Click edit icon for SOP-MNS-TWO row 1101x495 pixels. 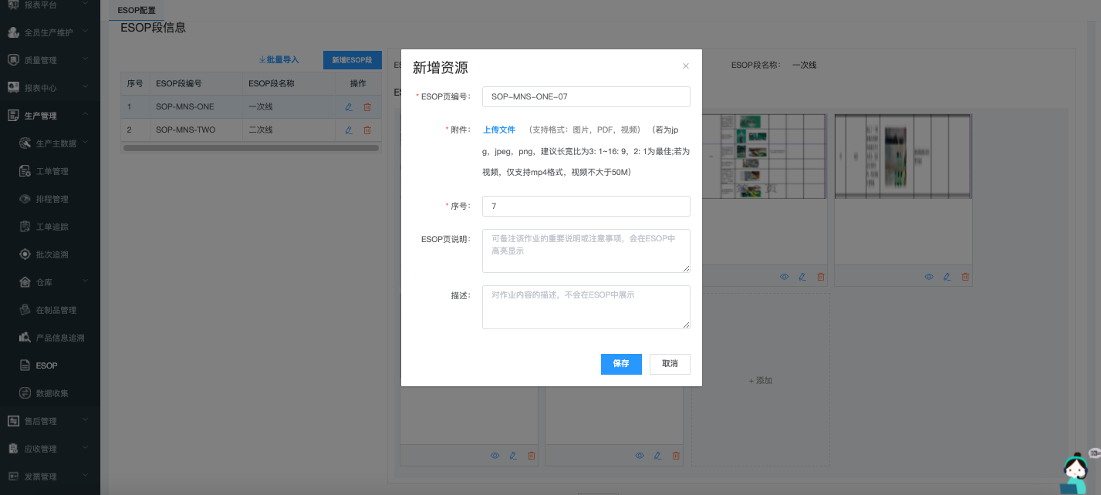pos(349,130)
